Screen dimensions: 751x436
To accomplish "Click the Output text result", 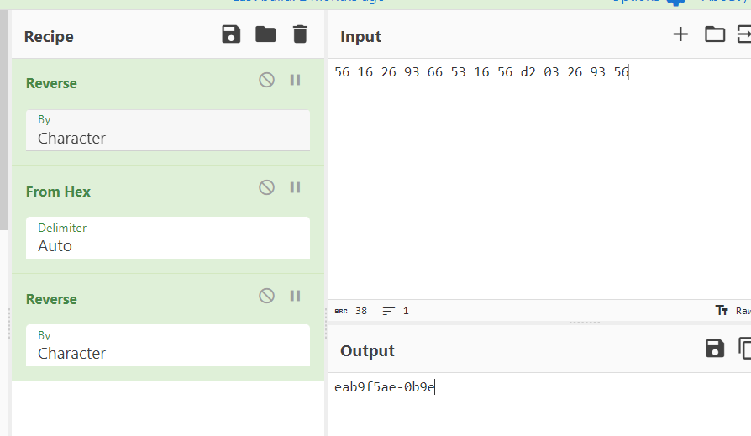I will 385,387.
